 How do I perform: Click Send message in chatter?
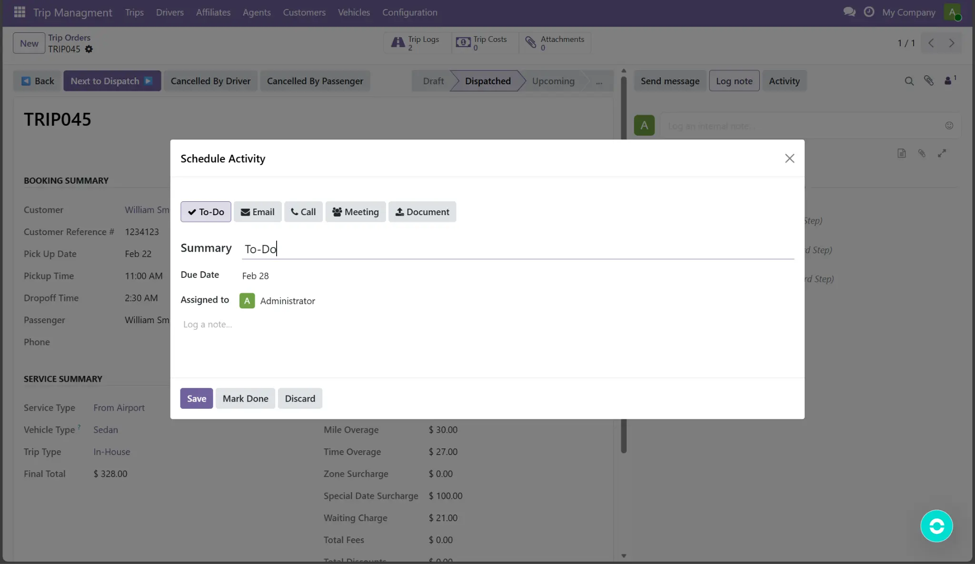[670, 81]
